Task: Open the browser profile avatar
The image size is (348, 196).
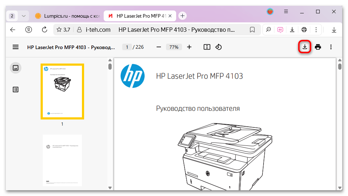Action: (270, 12)
